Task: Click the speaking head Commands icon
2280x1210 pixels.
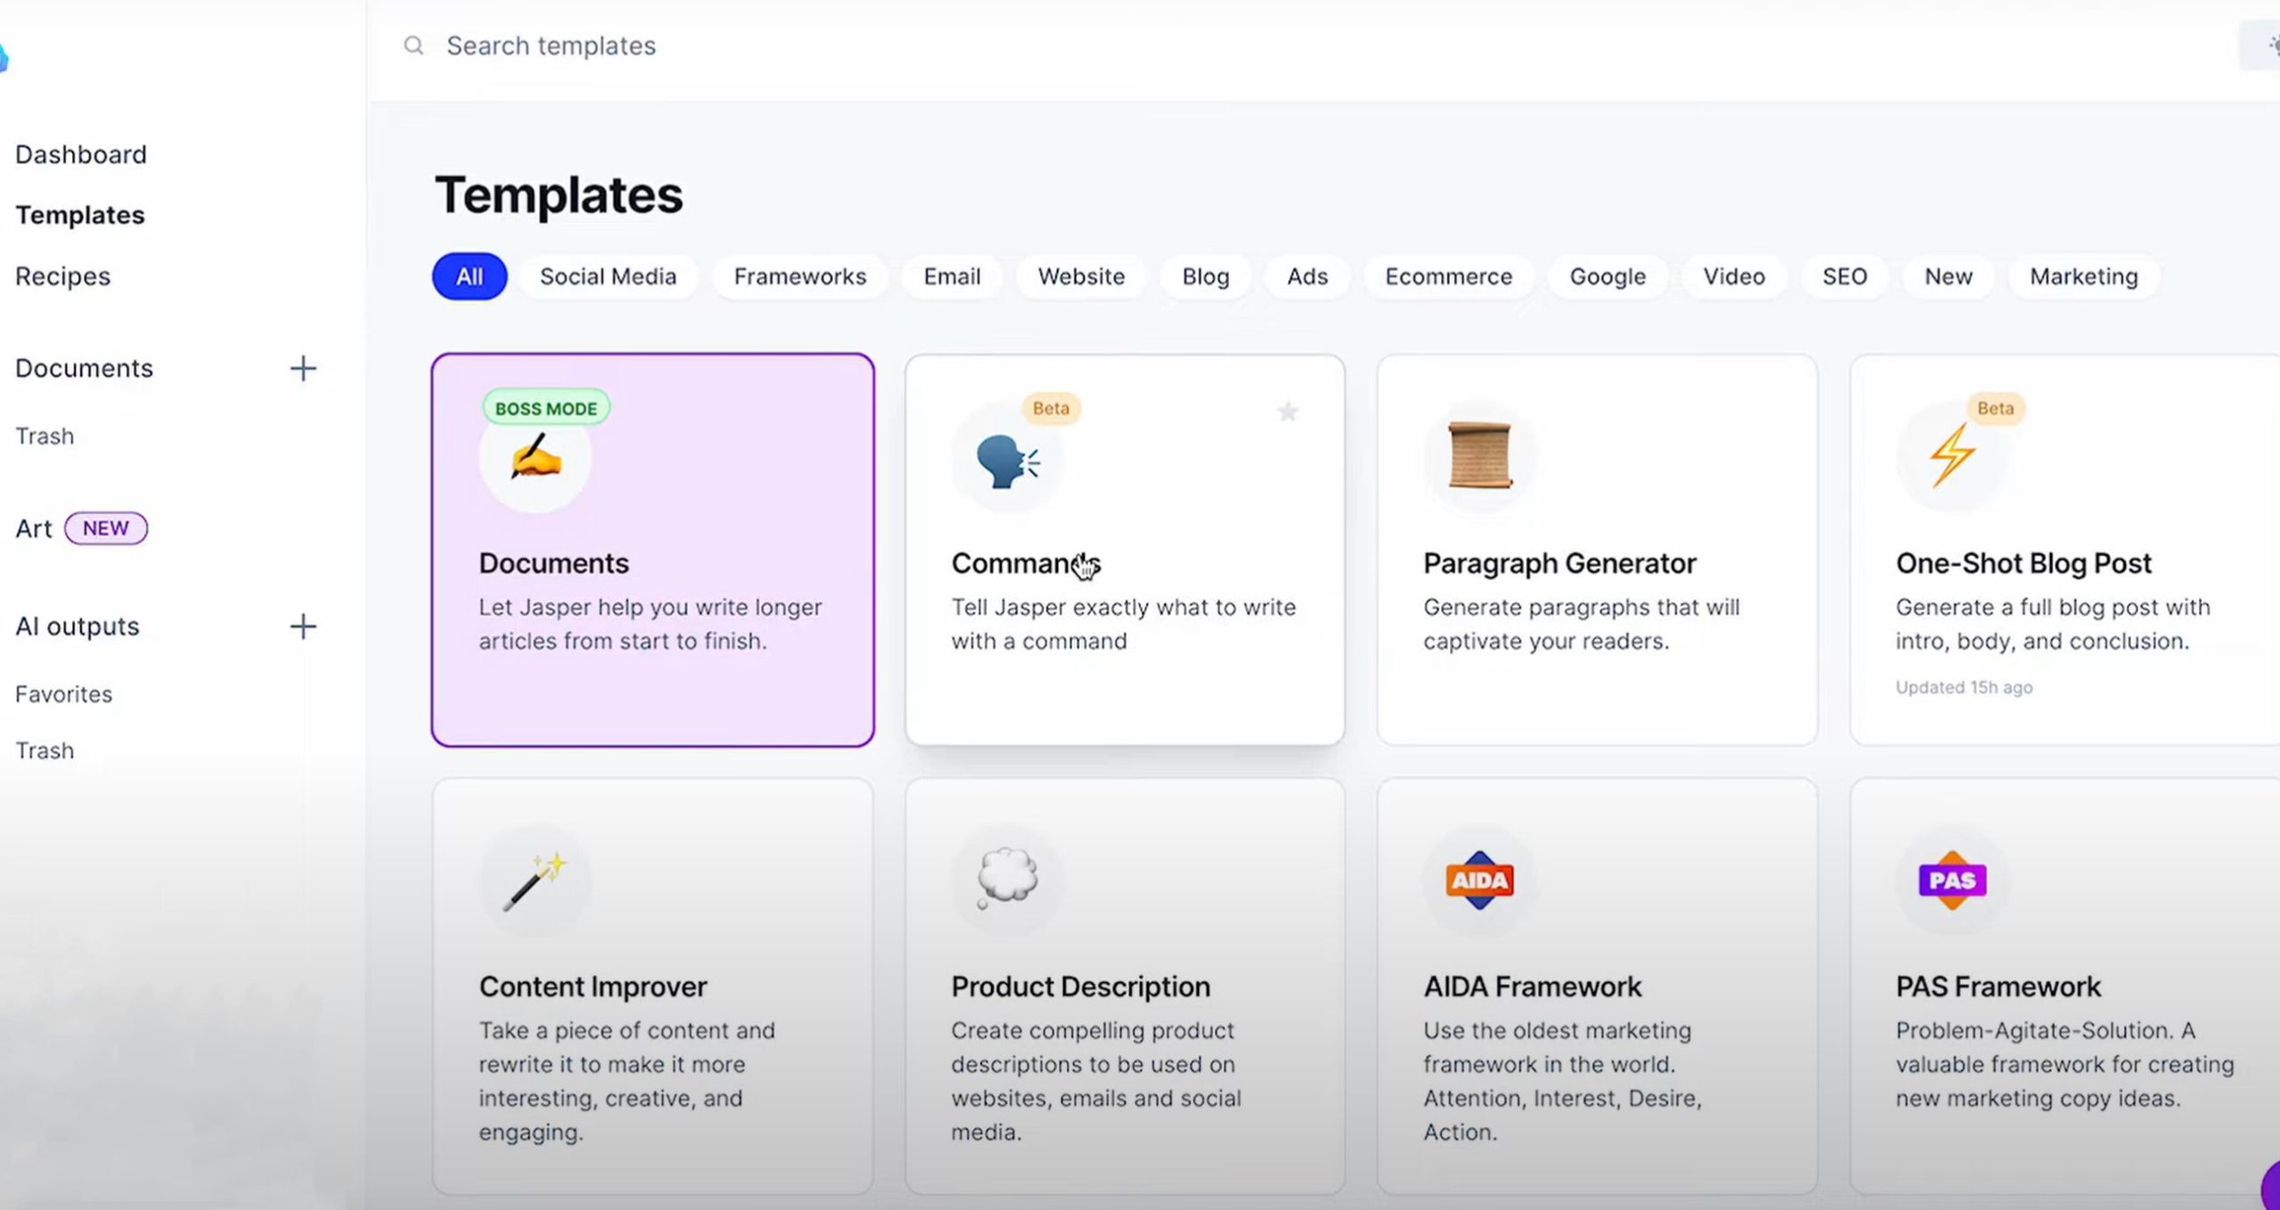Action: 1007,459
